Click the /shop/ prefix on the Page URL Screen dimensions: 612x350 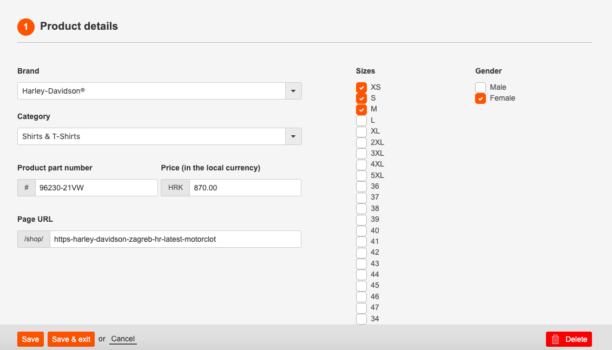[x=33, y=239]
